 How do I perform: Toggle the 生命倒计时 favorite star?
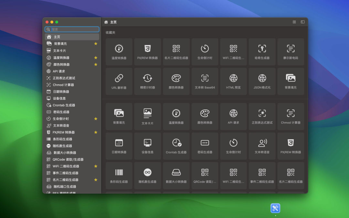96,119
